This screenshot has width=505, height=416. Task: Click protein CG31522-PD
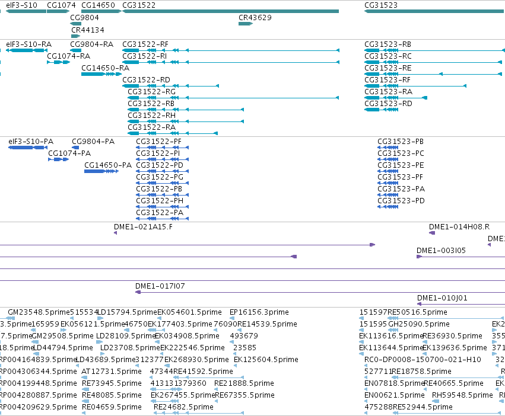tap(163, 171)
